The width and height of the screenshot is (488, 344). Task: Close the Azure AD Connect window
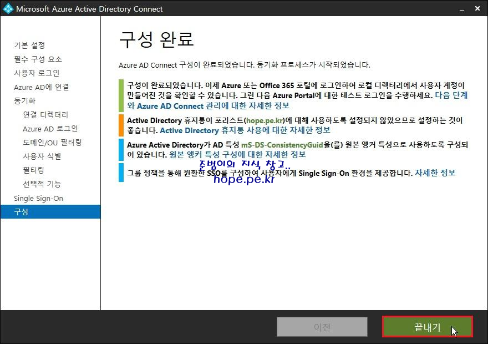[477, 9]
